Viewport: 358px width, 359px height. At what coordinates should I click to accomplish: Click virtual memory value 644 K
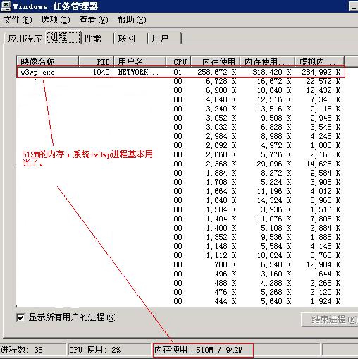pos(330,274)
